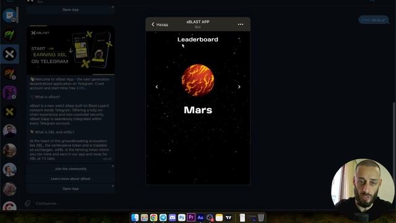Screen dimensions: 396x223
Task: Open TradingView from the dock
Action: pos(228,217)
